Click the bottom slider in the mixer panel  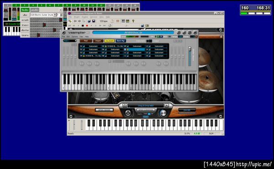[46, 35]
